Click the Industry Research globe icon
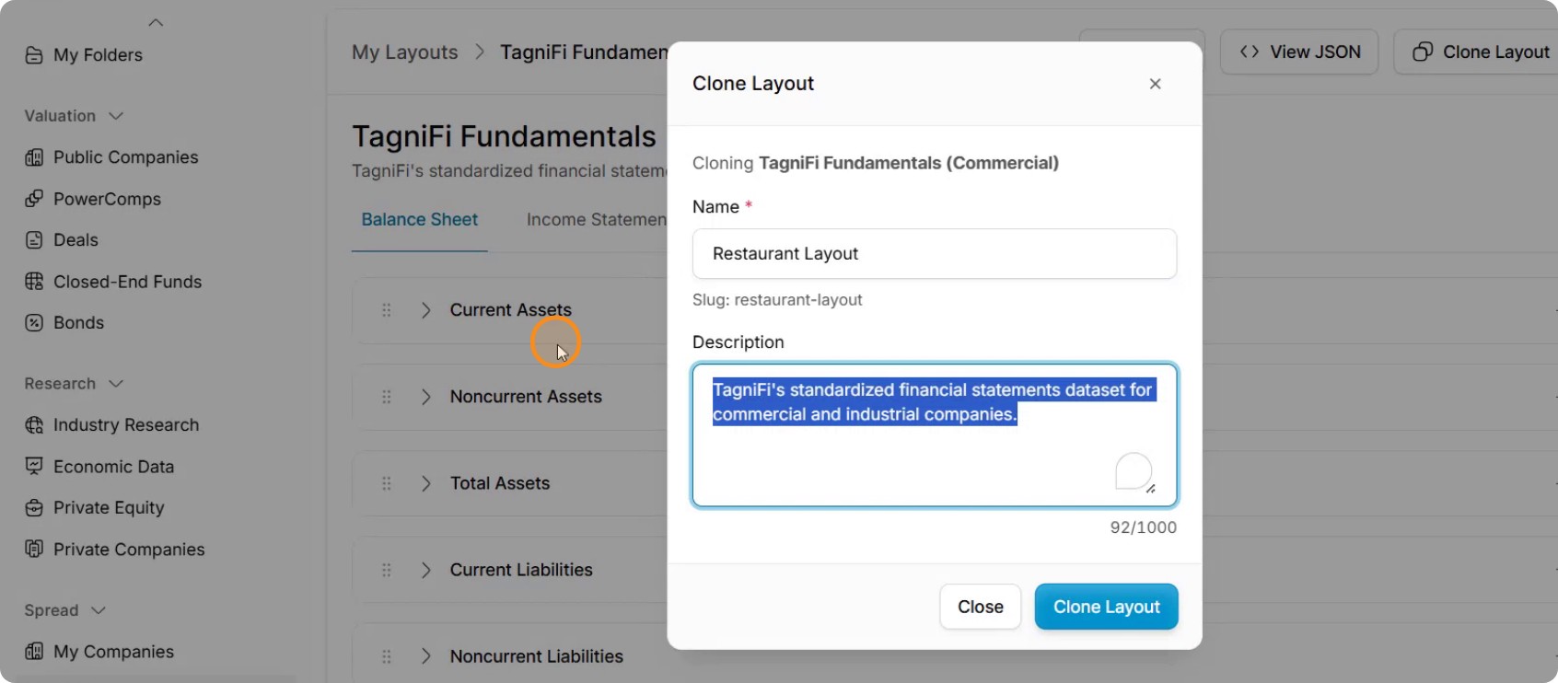The image size is (1558, 683). (34, 425)
